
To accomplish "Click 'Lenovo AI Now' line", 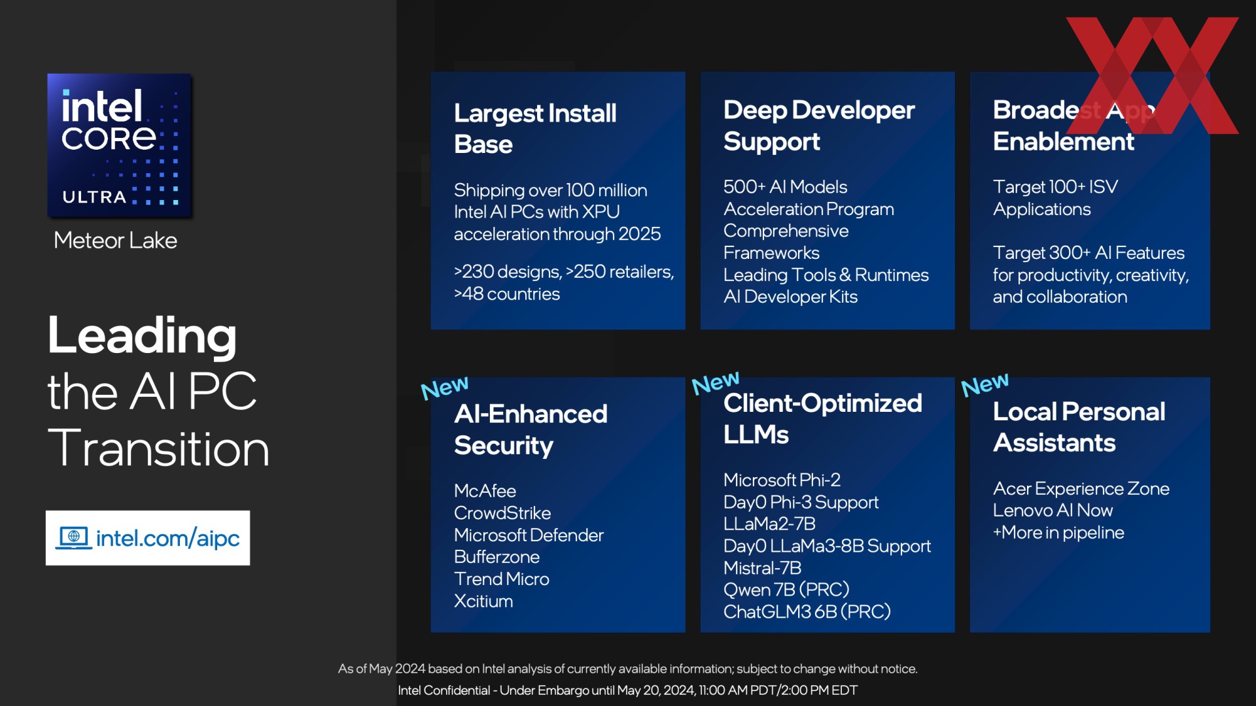I will pos(1053,511).
